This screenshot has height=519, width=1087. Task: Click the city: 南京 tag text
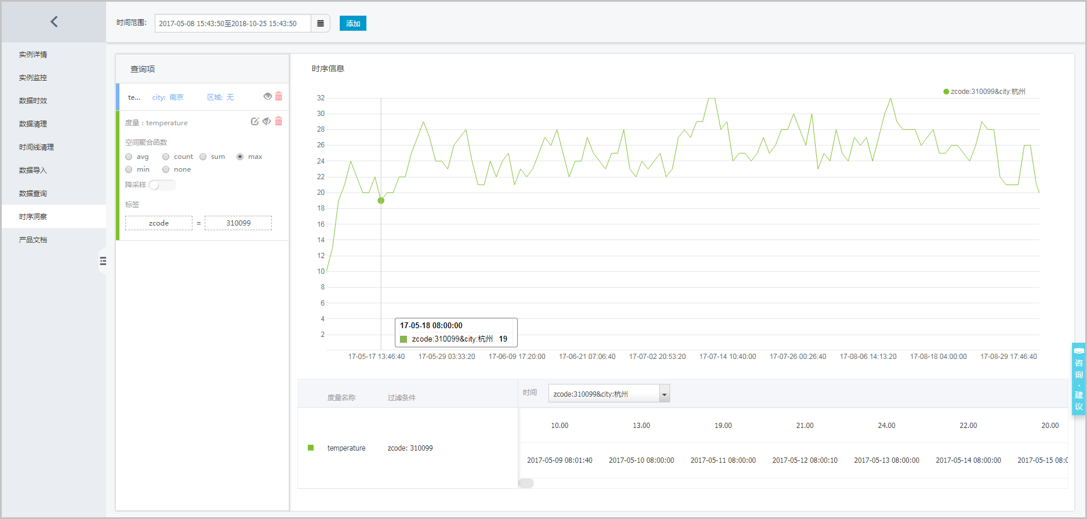[168, 97]
